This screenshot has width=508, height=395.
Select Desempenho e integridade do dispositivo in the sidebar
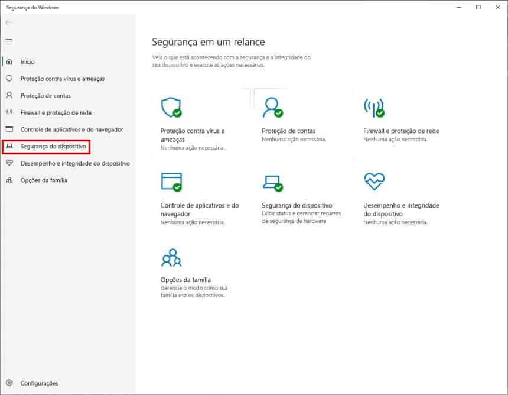pyautogui.click(x=75, y=163)
